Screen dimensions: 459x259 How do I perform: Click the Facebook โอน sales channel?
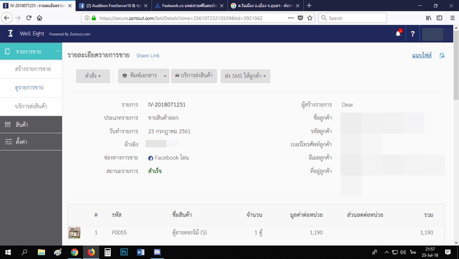coord(168,158)
